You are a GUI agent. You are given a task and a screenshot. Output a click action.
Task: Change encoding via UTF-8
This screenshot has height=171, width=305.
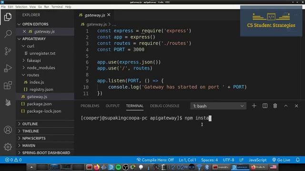tap(228, 160)
